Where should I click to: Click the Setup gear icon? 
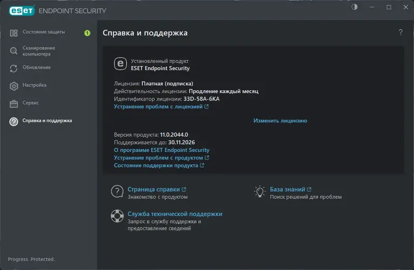pos(14,86)
